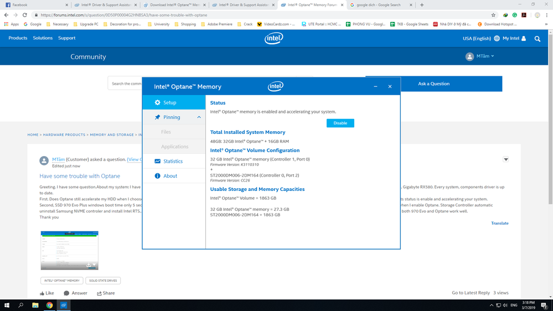
Task: Select the Applications submenu item
Action: pos(174,146)
